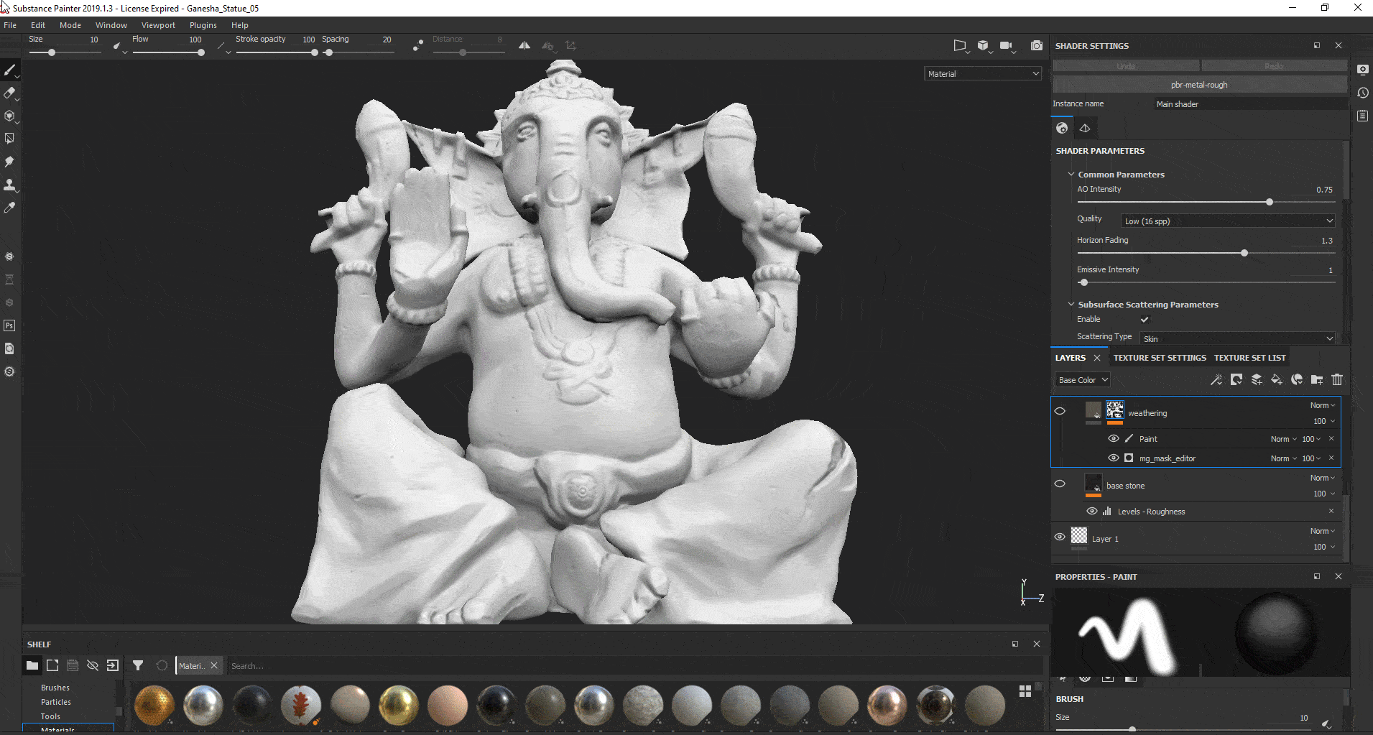This screenshot has width=1373, height=735.
Task: Disable Subsurface Scattering Enable checkbox
Action: pyautogui.click(x=1144, y=318)
